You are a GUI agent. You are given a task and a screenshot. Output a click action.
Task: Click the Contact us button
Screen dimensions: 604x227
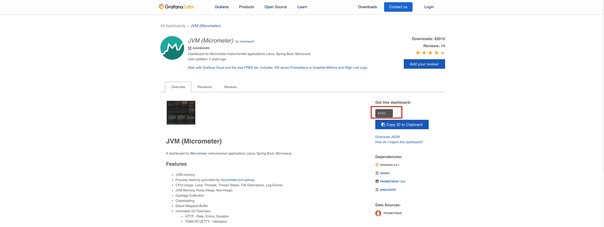point(398,7)
